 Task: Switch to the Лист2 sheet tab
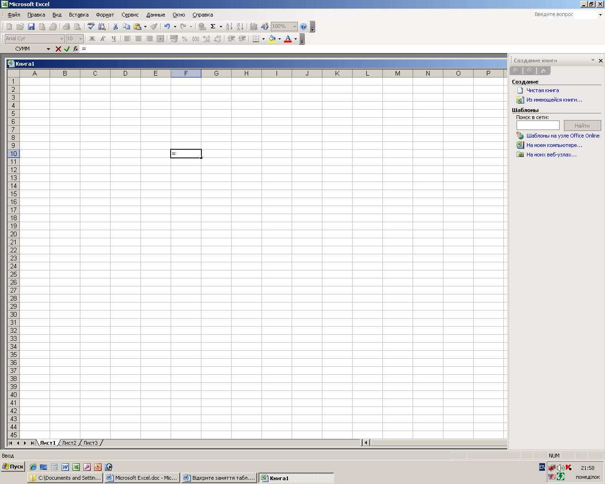69,443
